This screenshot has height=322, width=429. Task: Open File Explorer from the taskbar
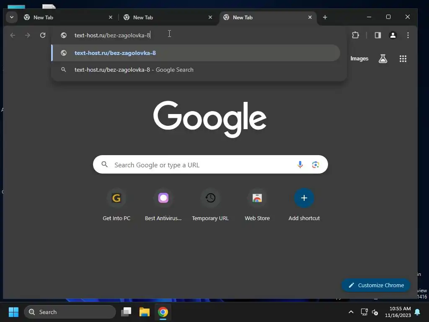tap(145, 312)
